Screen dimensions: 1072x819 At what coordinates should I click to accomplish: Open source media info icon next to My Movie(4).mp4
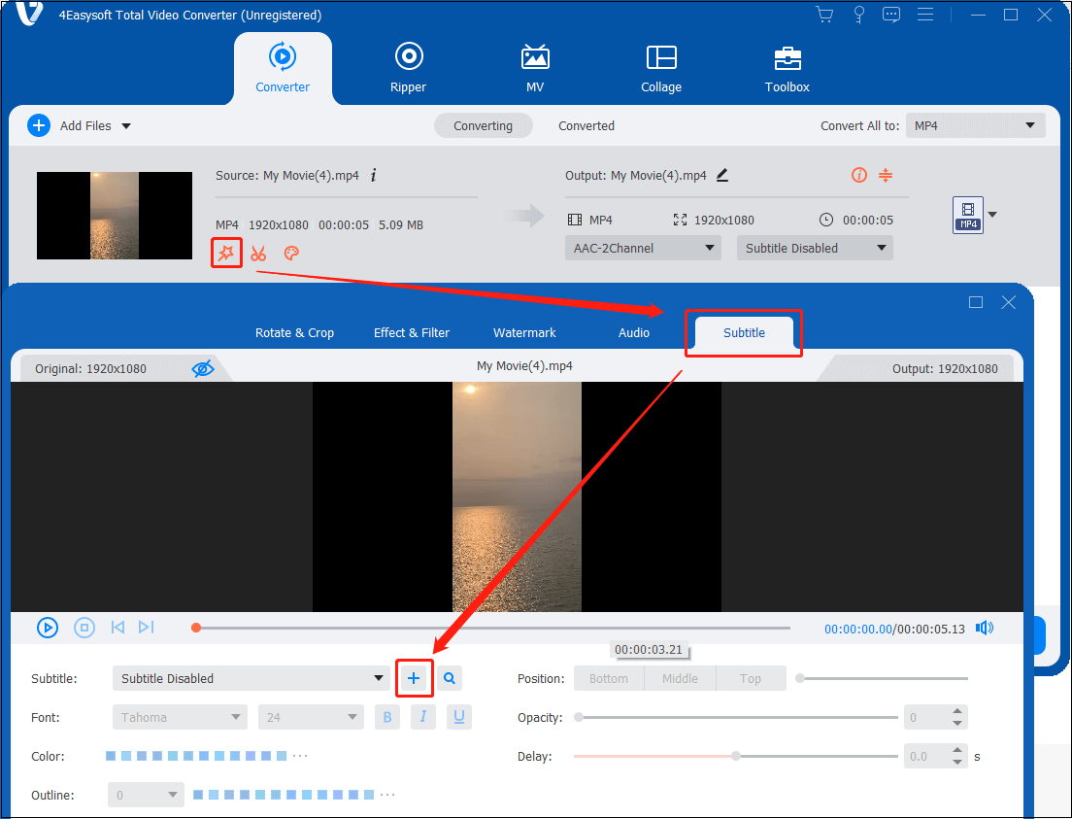373,175
